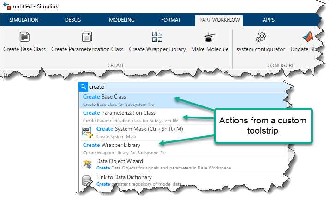Click the Create Base Class toolstrip icon
336x204 pixels.
coord(24,37)
